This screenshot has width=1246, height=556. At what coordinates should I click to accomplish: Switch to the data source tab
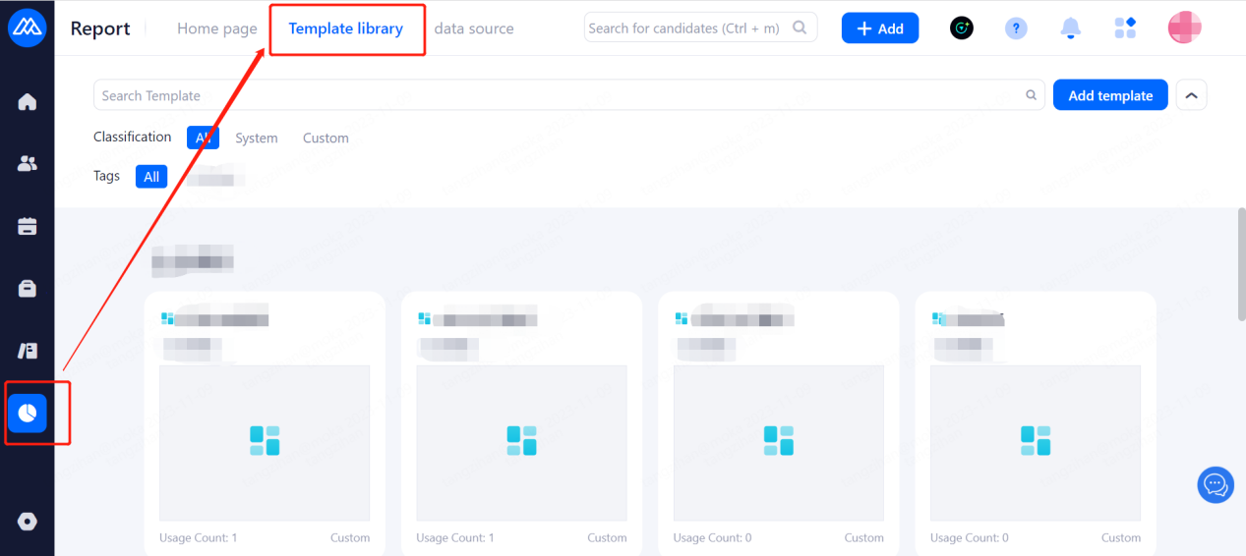pyautogui.click(x=474, y=28)
